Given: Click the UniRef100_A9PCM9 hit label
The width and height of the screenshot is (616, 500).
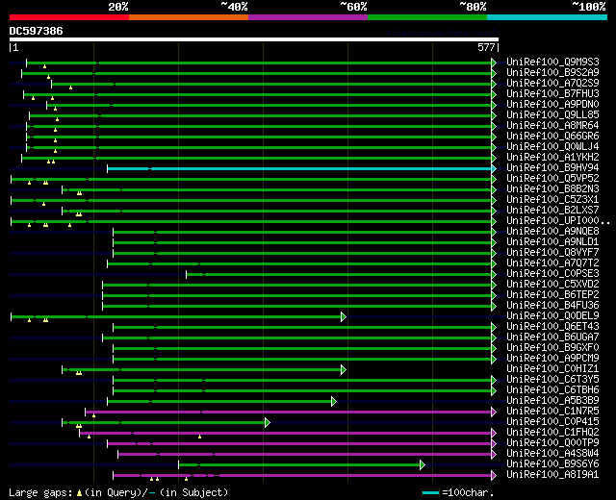Looking at the screenshot, I should tap(552, 359).
